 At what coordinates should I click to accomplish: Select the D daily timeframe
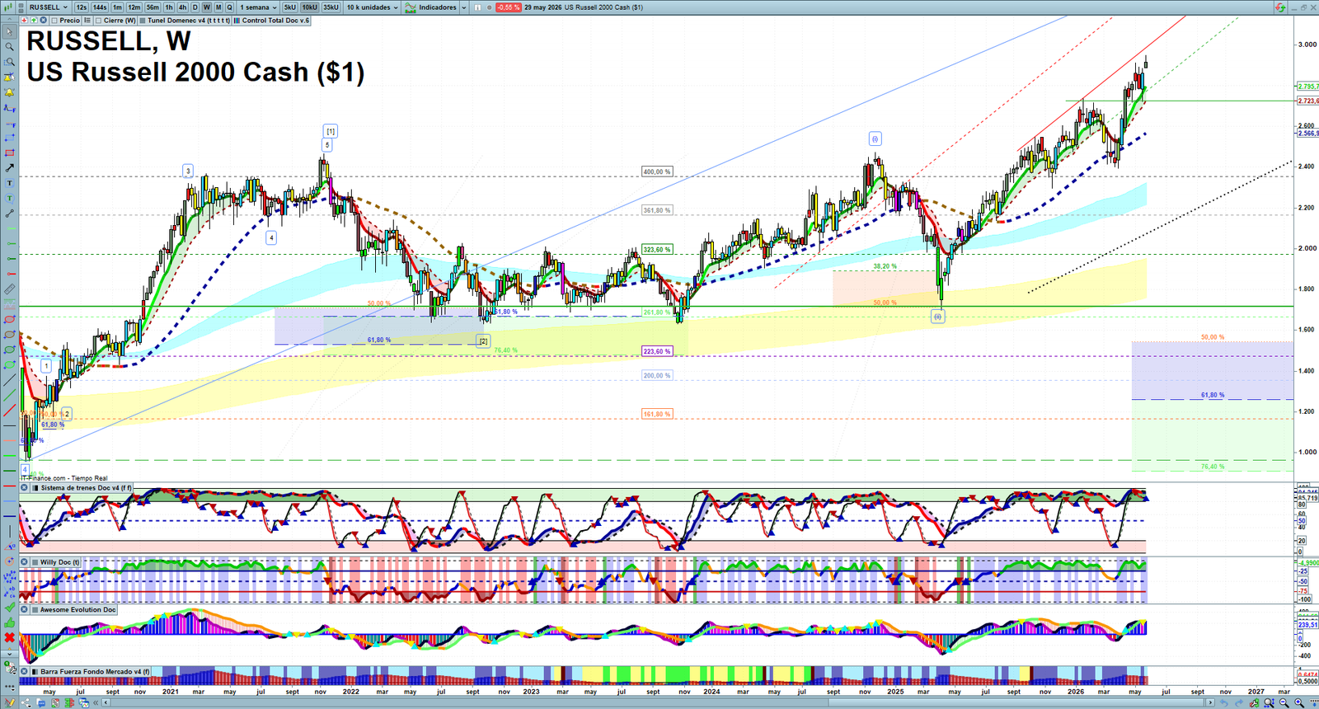[x=195, y=7]
